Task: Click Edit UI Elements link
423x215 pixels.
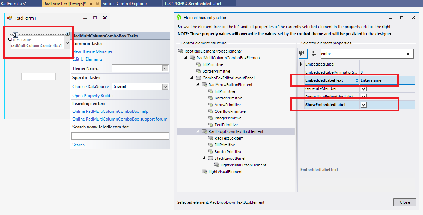Action: 88,59
